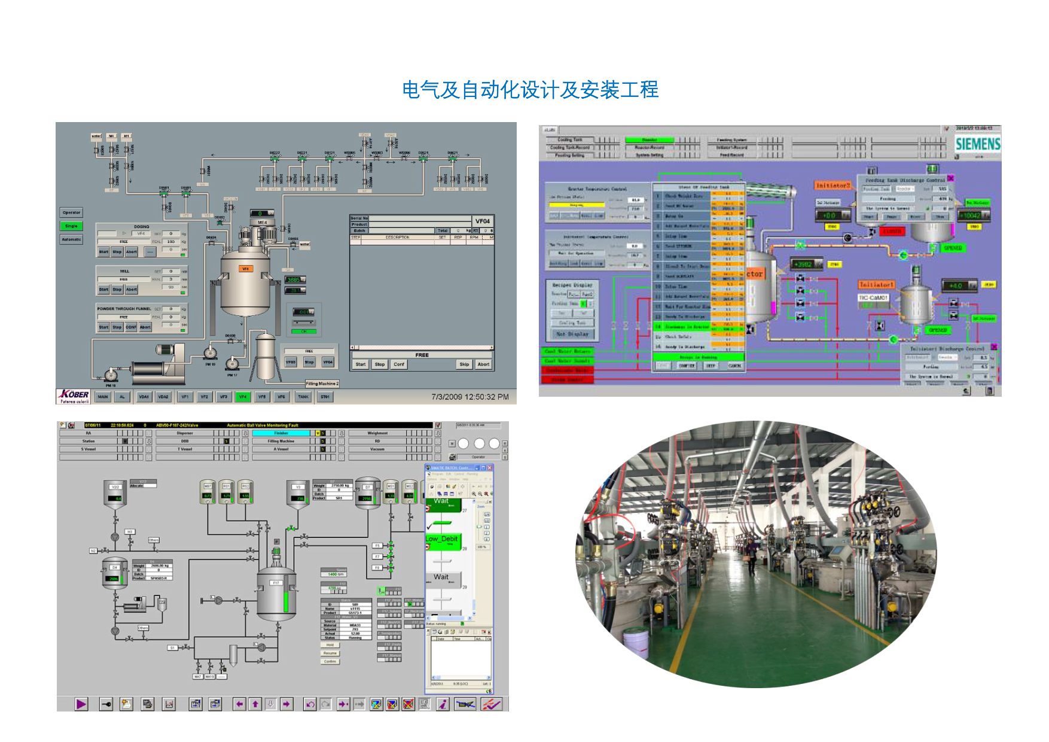Open the AL page in Köber navigation bar
This screenshot has width=1049, height=742.
click(122, 397)
